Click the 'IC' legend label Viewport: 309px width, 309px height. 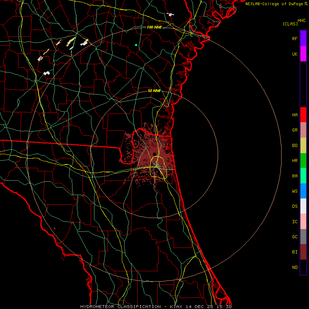pyautogui.click(x=295, y=222)
